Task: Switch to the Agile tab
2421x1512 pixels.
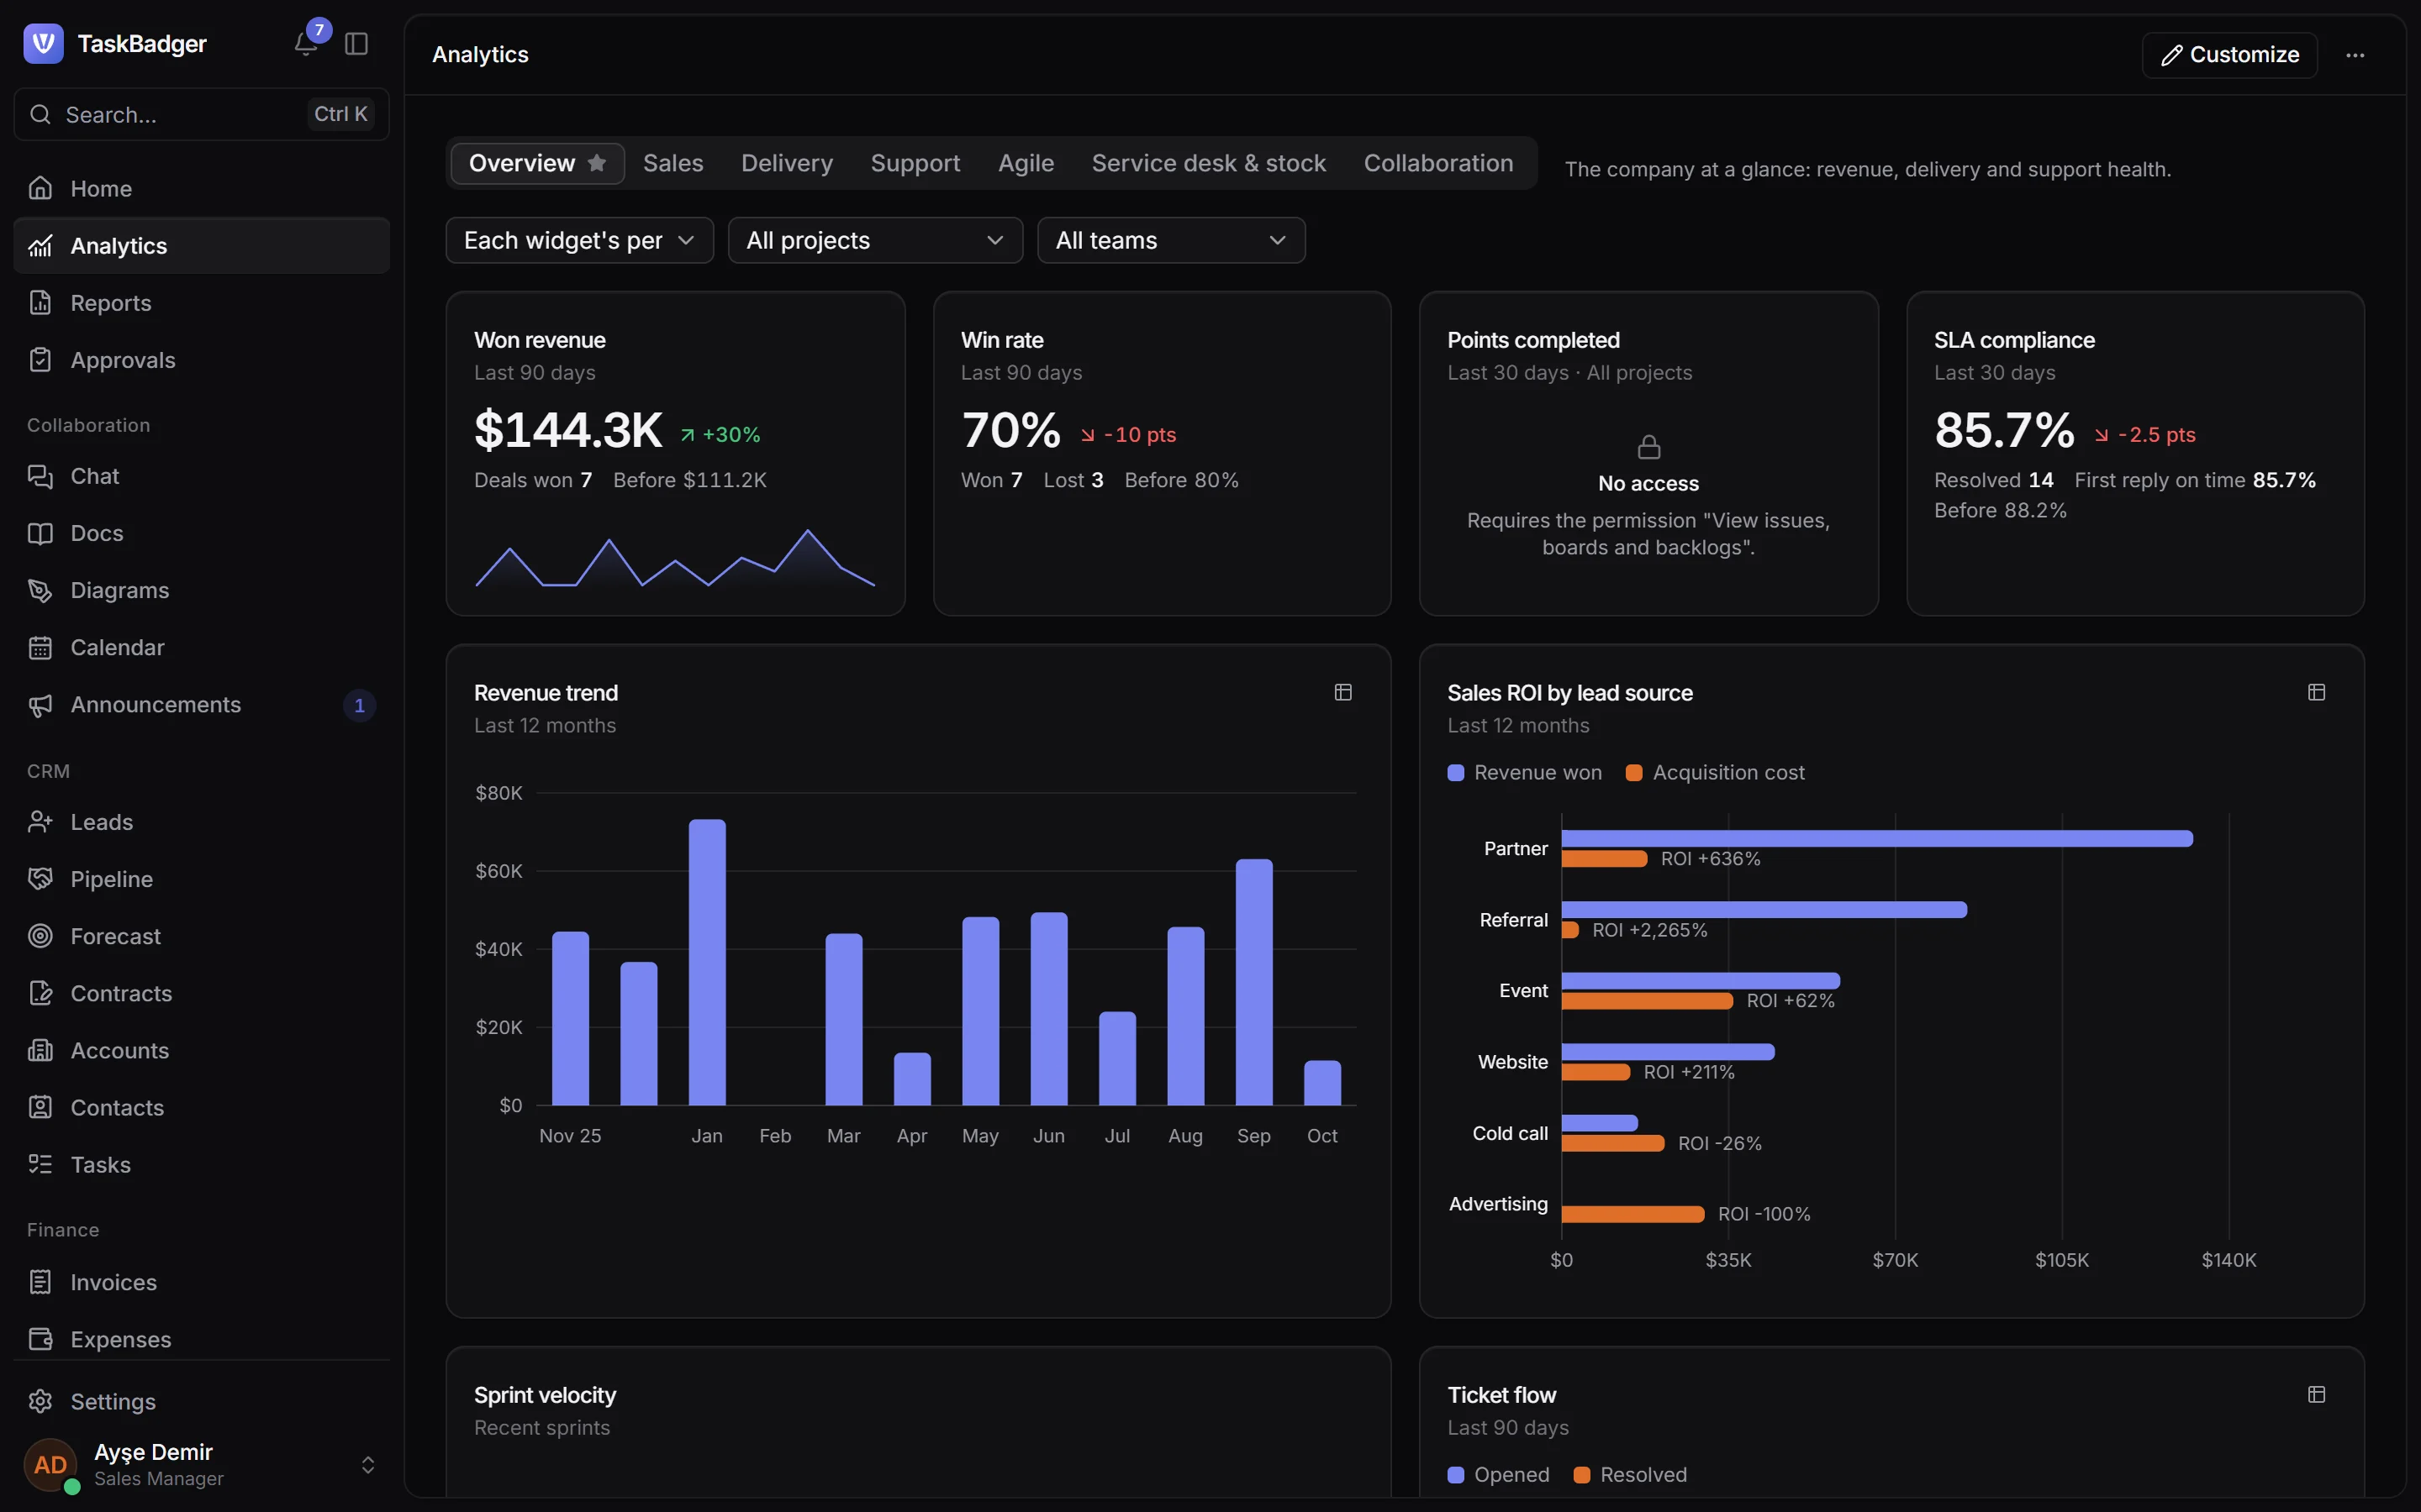Action: (x=1026, y=163)
